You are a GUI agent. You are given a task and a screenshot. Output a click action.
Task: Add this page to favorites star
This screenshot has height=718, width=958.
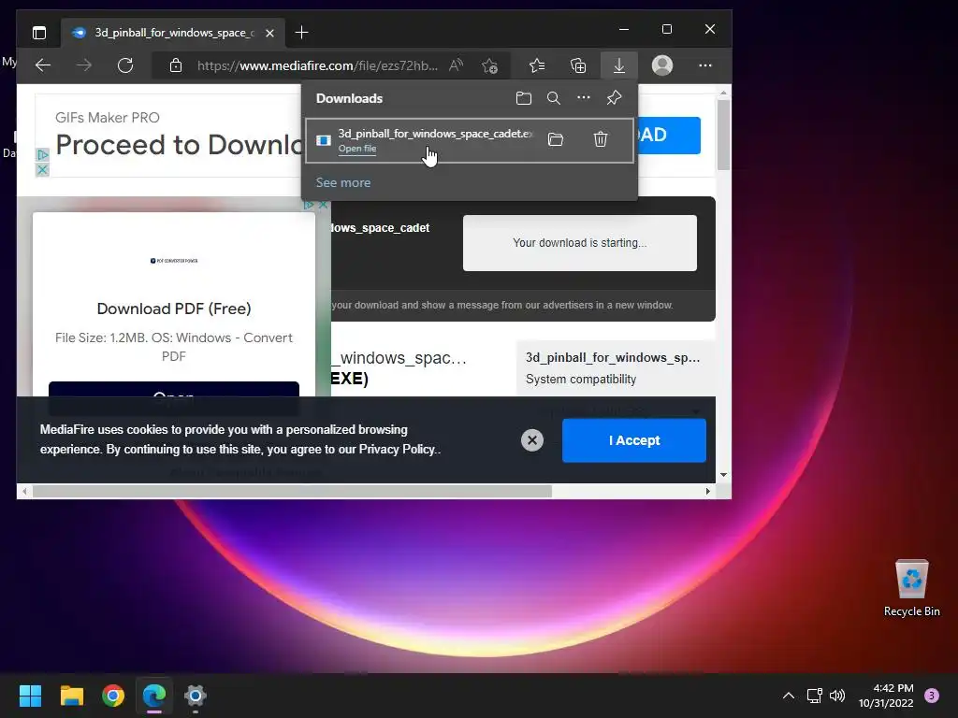pyautogui.click(x=489, y=65)
